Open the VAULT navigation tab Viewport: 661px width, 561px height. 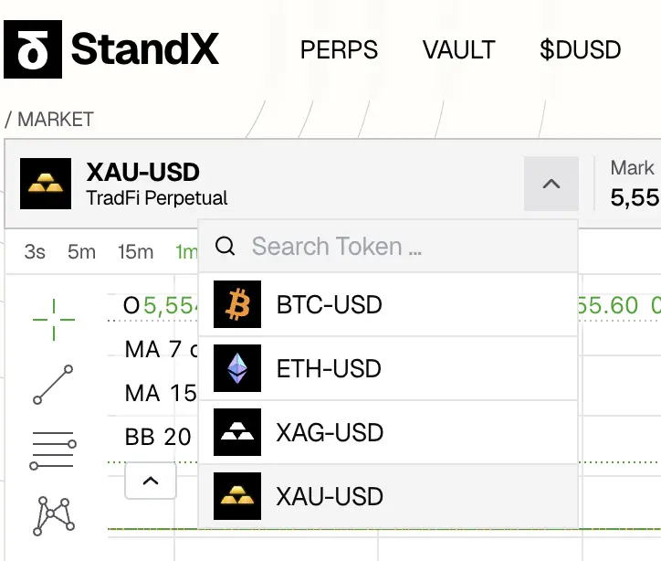458,49
